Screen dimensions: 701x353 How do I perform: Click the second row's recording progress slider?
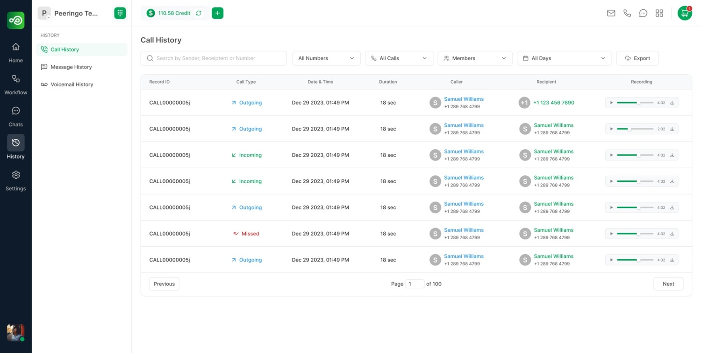click(x=635, y=129)
